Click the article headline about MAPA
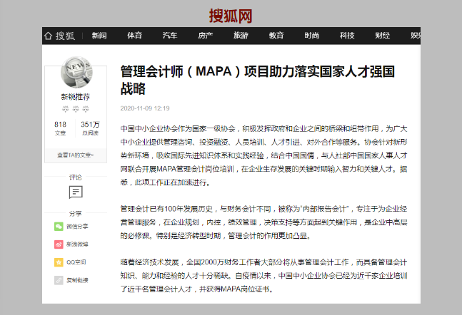Screen dimensions: 462x315 point(258,80)
